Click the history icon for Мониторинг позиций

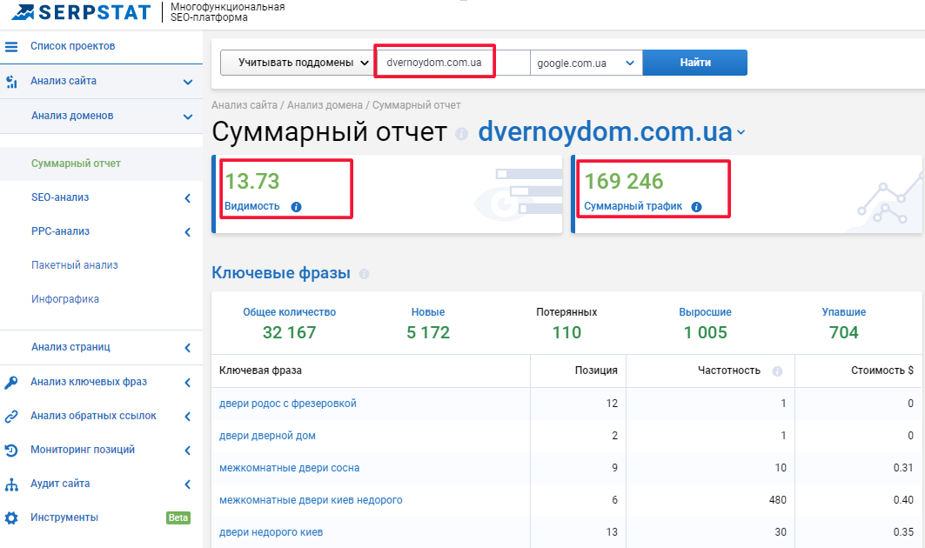tap(11, 450)
